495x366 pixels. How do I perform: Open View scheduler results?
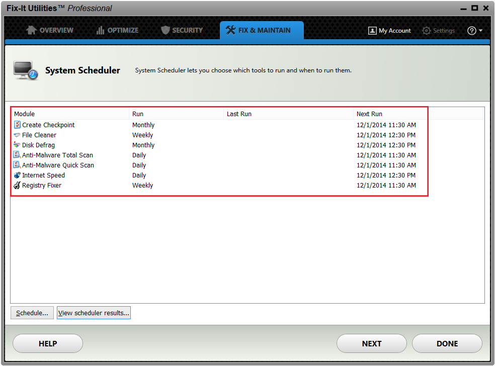(94, 312)
